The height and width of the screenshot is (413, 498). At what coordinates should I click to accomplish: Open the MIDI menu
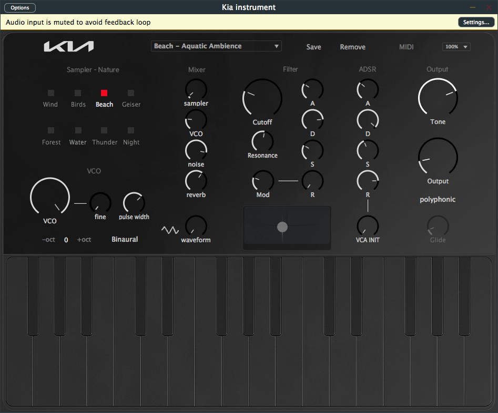pos(406,47)
